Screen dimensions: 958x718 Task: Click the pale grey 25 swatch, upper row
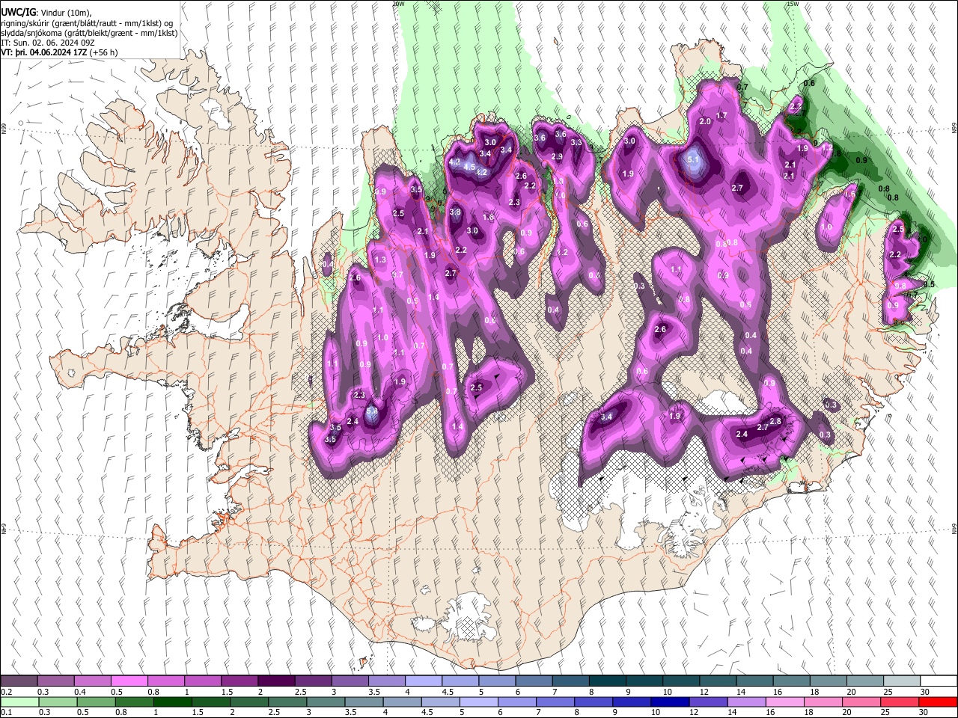[901, 681]
